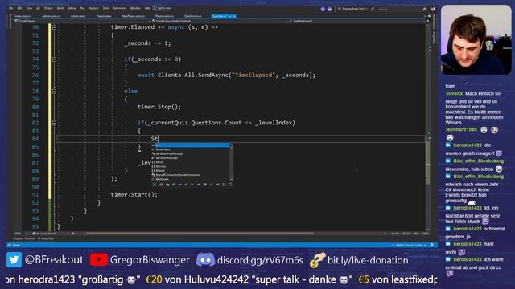Open the File menu
This screenshot has height=289, width=515.
coord(10,8)
